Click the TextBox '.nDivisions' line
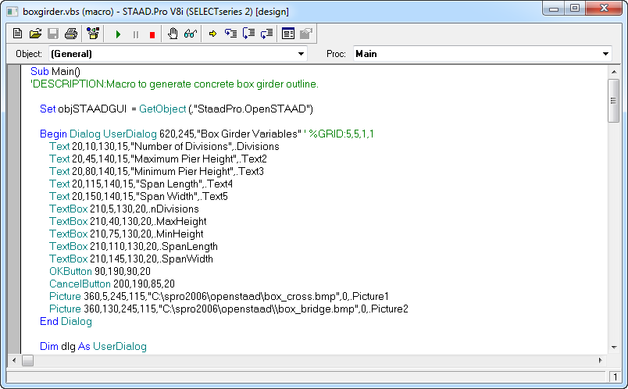 point(123,209)
